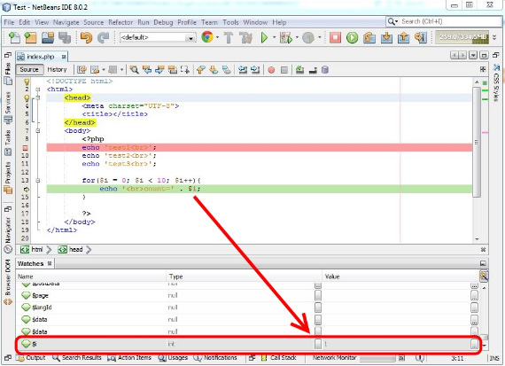This screenshot has width=505, height=366.
Task: Click the Debug Project icon
Action: (x=285, y=38)
